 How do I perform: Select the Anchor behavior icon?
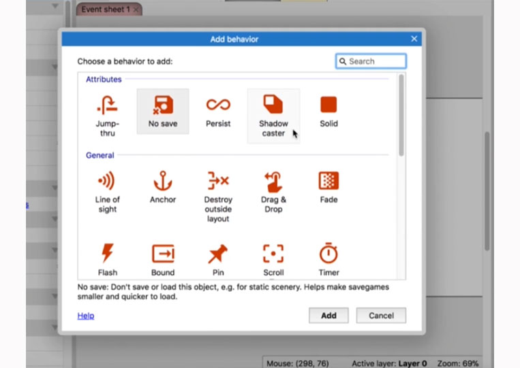coord(163,181)
